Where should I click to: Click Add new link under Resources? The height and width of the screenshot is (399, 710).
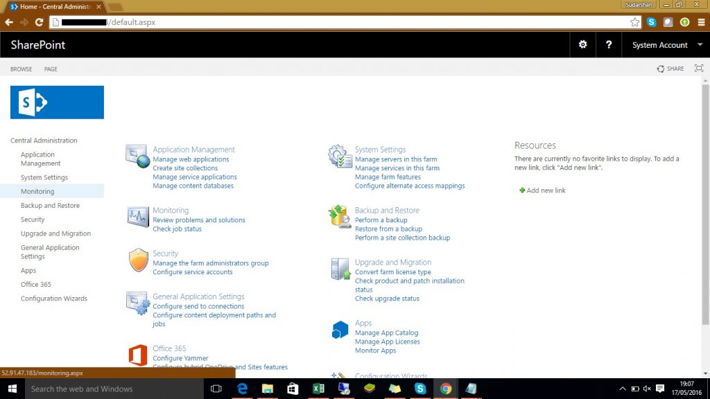545,190
